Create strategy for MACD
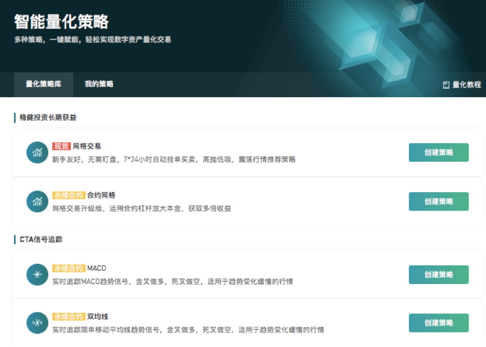The width and height of the screenshot is (486, 347). (x=439, y=275)
